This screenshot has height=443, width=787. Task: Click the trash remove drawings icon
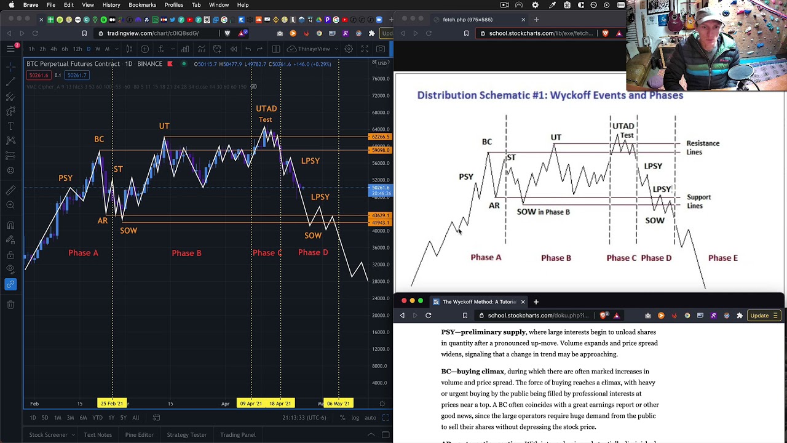point(10,305)
